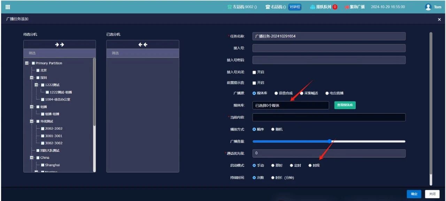The width and height of the screenshot is (446, 201).
Task: Collapse the China tree node
Action: pyautogui.click(x=32, y=158)
